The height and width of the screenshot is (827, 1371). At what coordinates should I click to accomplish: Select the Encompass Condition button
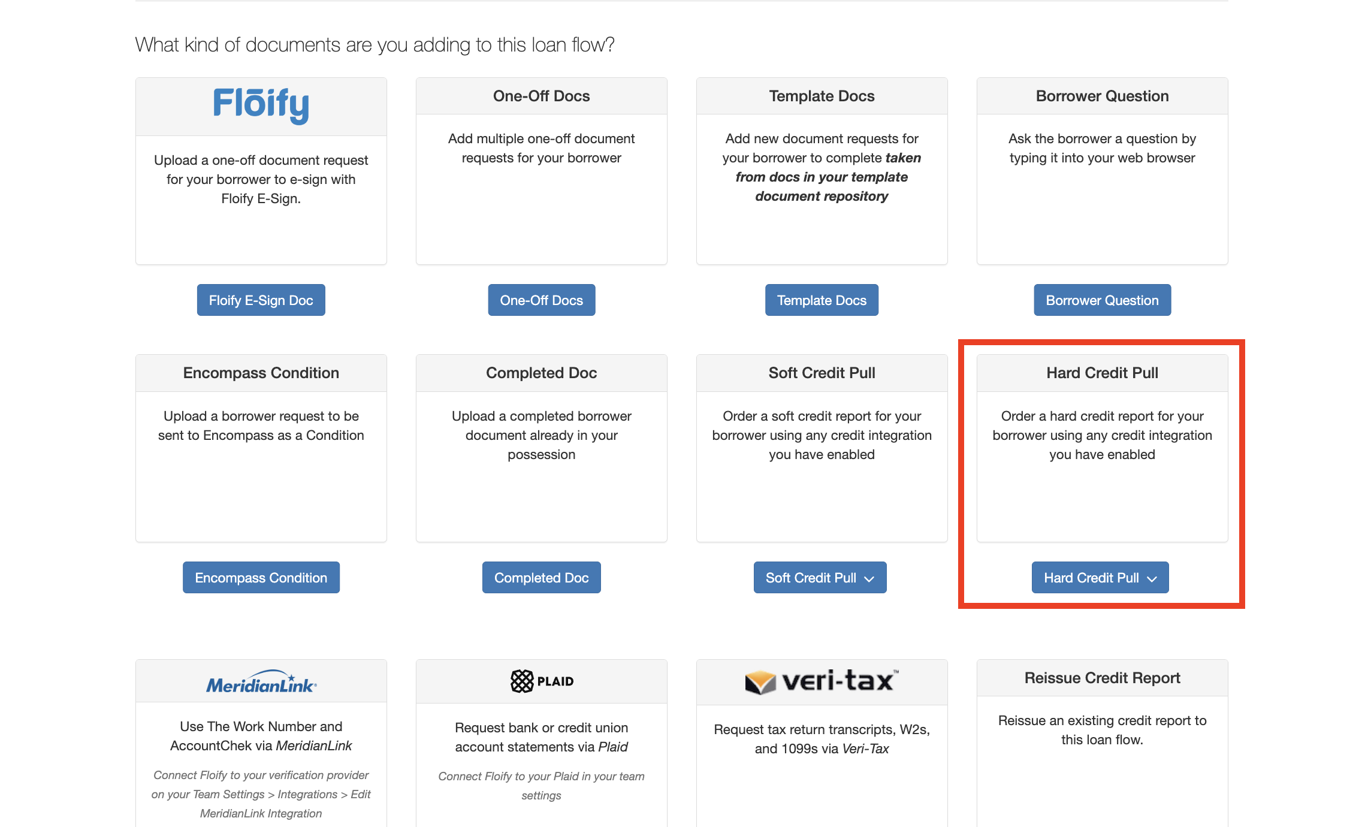click(x=261, y=578)
